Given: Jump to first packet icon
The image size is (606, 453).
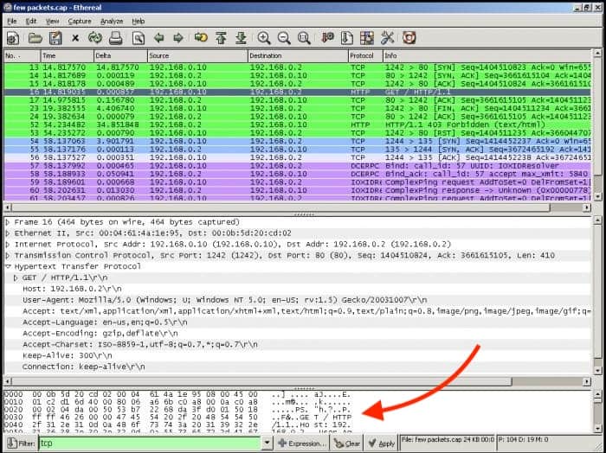Looking at the screenshot, I should click(x=221, y=38).
